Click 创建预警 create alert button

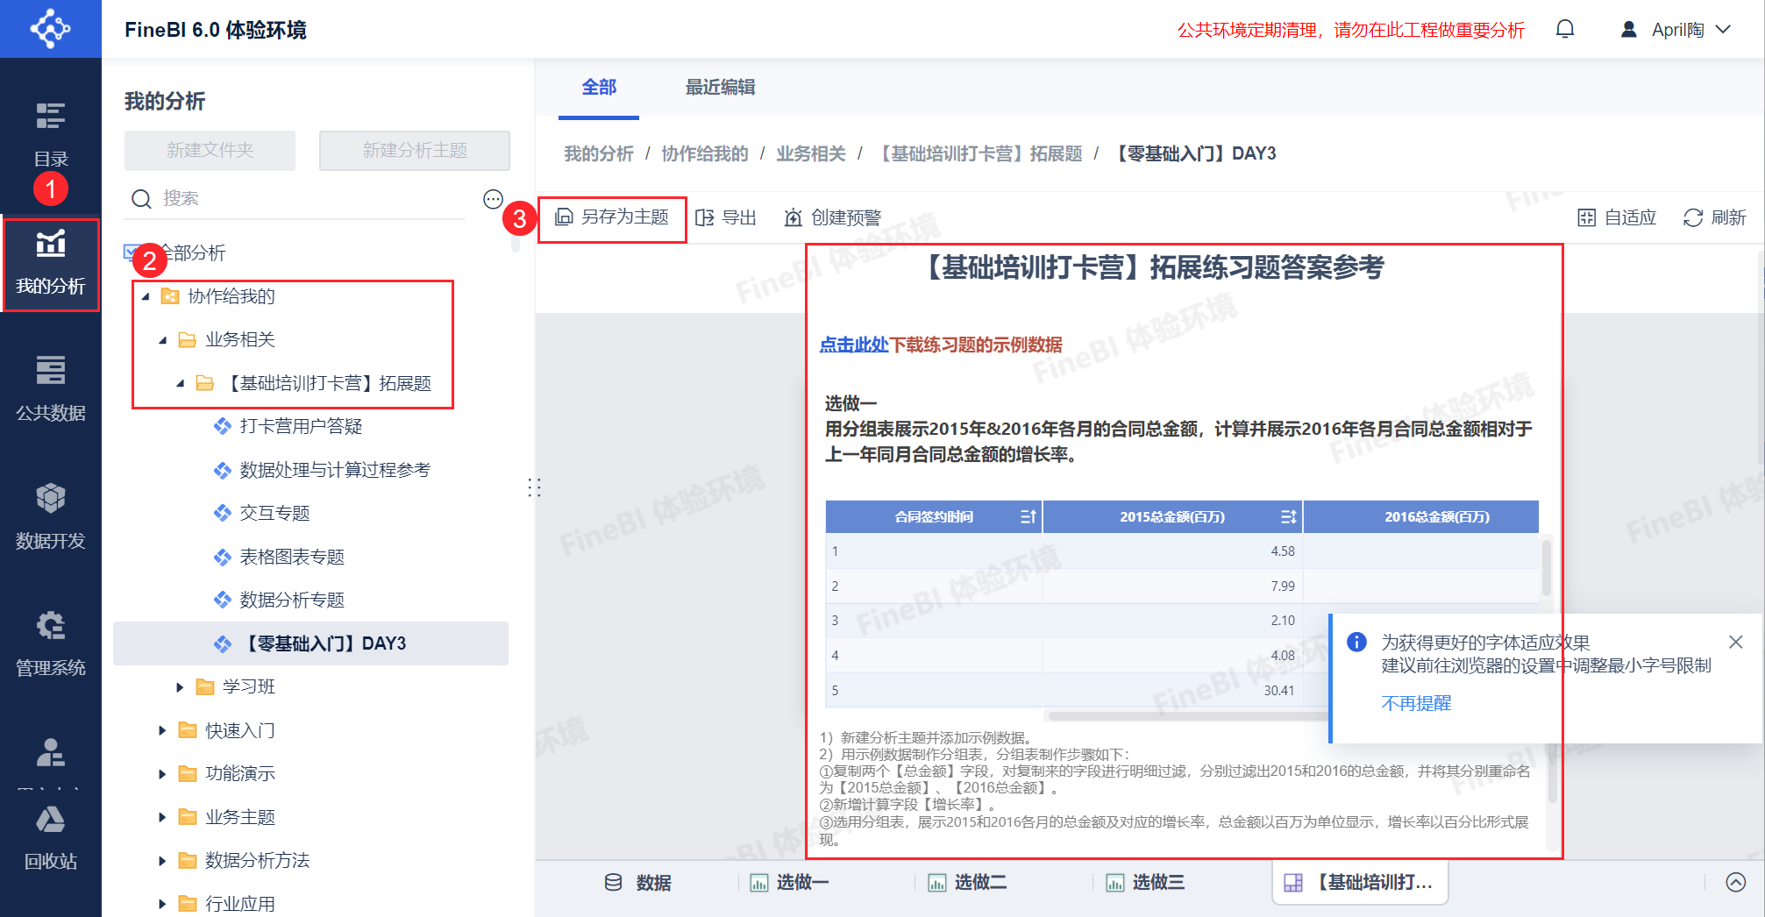point(833,217)
